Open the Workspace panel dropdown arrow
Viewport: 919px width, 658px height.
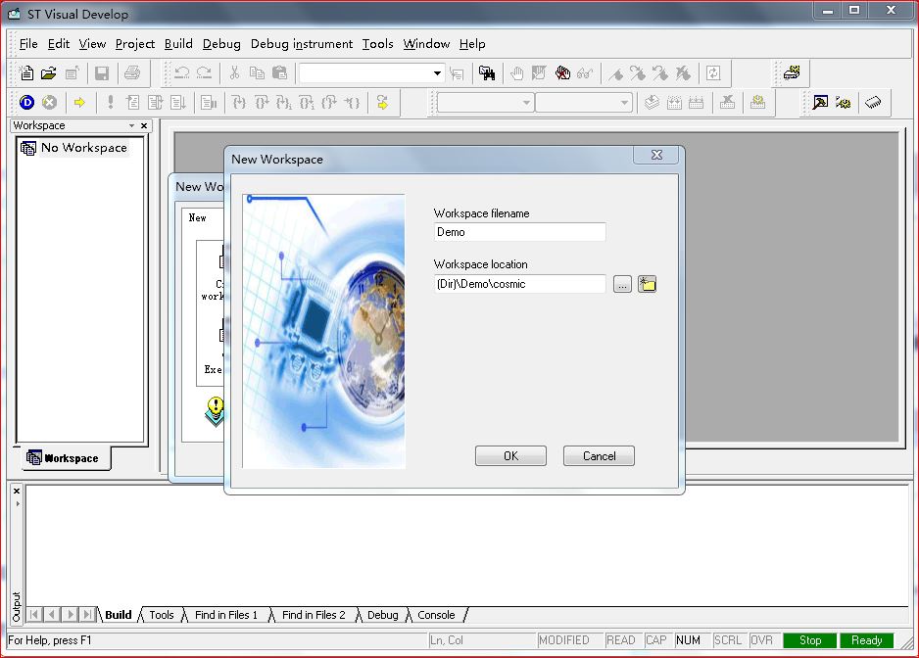click(132, 126)
